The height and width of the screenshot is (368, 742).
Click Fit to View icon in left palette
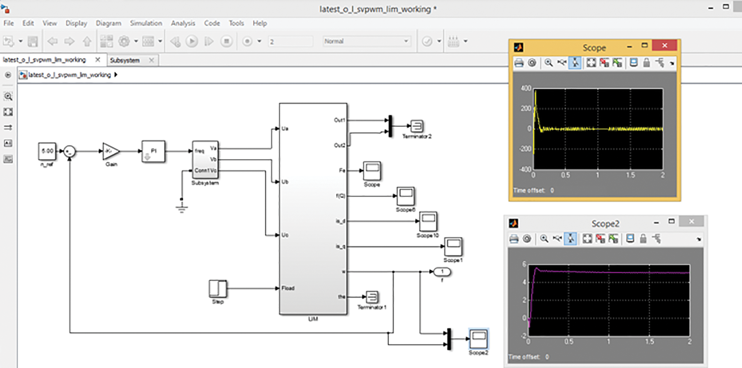coord(8,112)
